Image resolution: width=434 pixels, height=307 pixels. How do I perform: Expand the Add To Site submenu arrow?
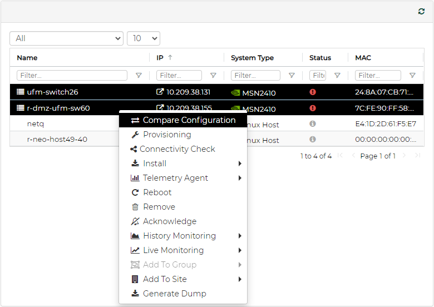[240, 279]
